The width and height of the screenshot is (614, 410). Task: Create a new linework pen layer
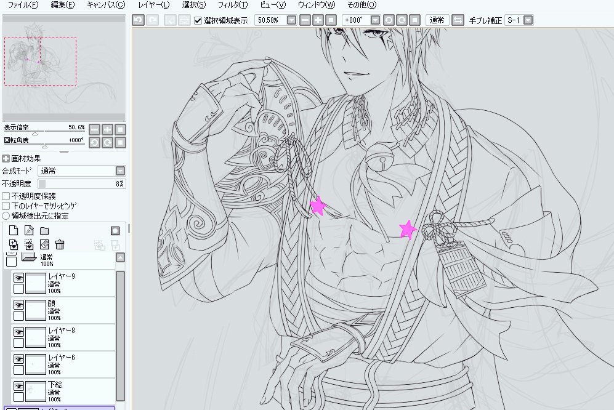[29, 231]
